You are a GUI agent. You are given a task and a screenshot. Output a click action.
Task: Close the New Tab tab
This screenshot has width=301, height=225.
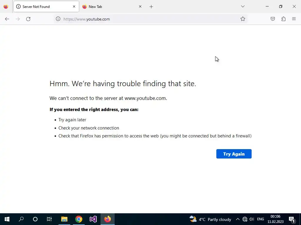click(140, 6)
